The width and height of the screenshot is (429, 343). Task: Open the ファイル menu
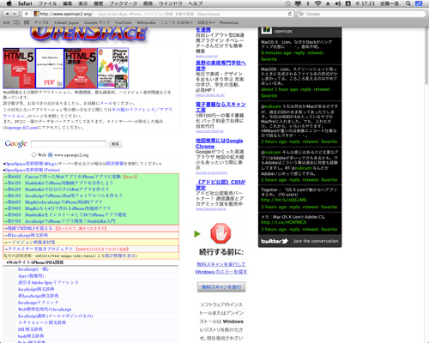[47, 3]
